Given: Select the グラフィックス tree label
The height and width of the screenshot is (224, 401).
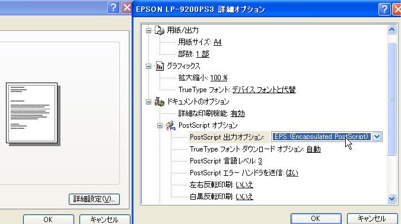Looking at the screenshot, I should click(183, 66).
